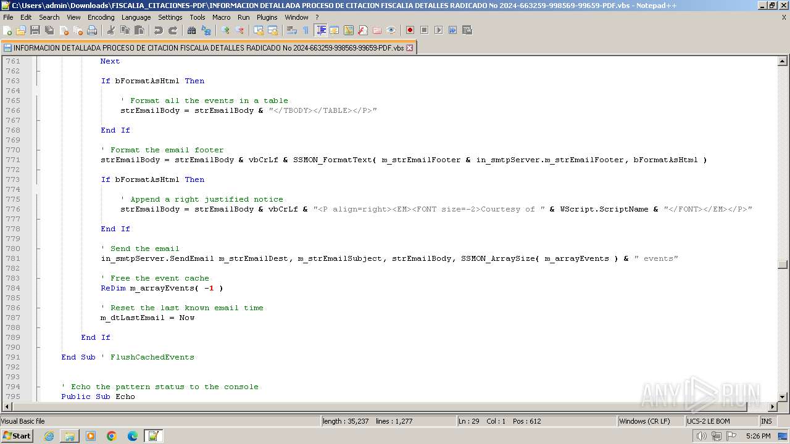
Task: Click horizontal scrollbar left arrow
Action: pos(7,407)
